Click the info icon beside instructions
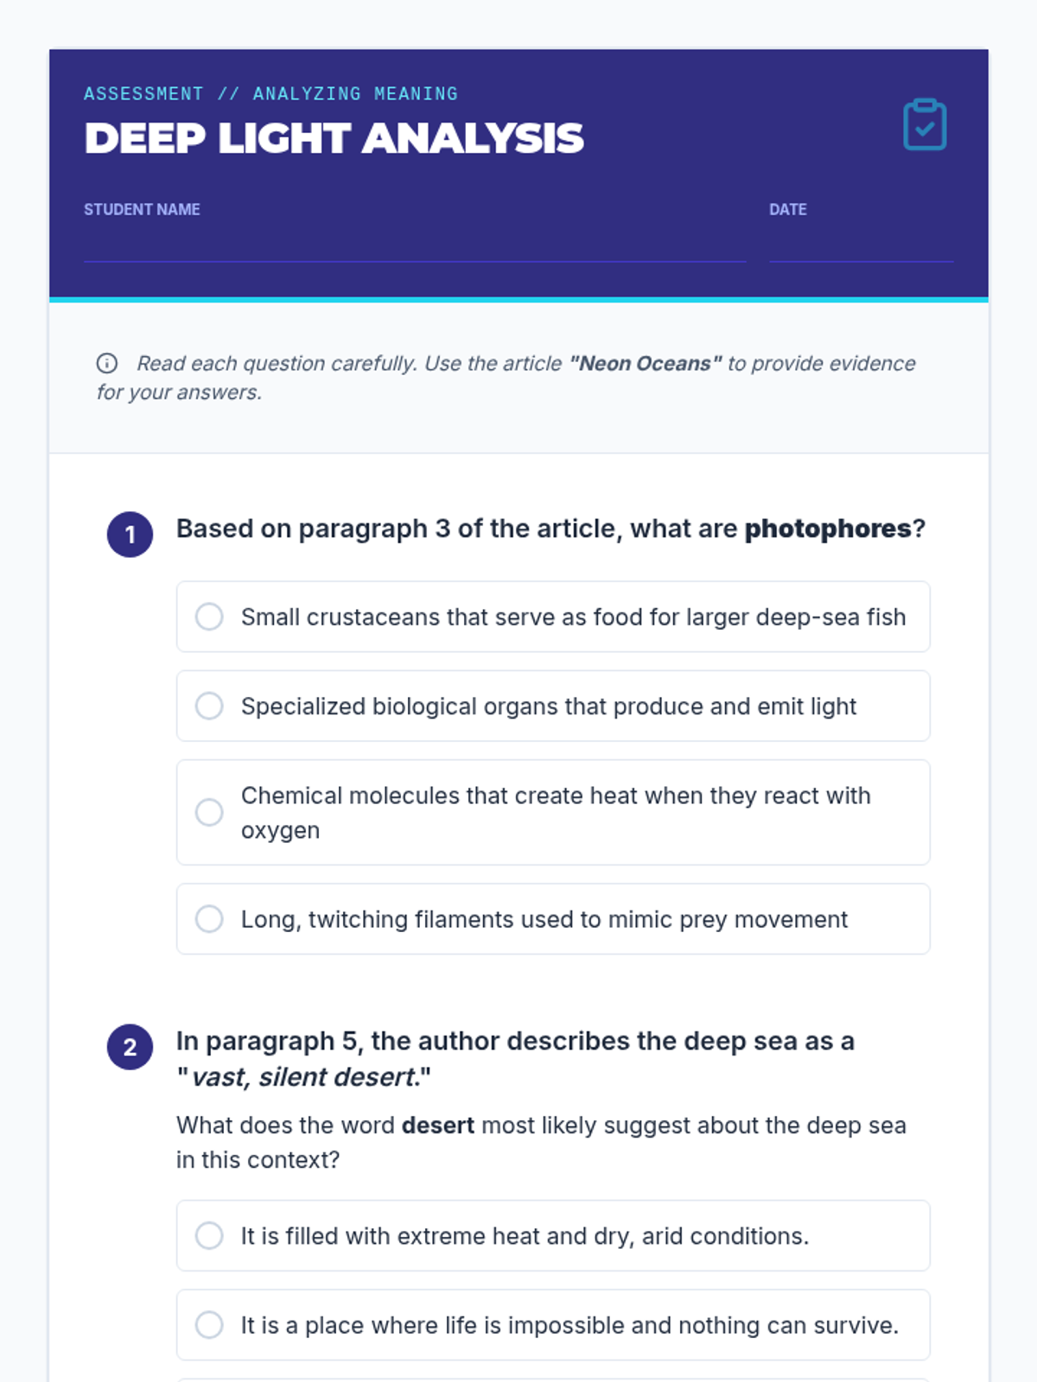This screenshot has height=1382, width=1037. pos(107,363)
